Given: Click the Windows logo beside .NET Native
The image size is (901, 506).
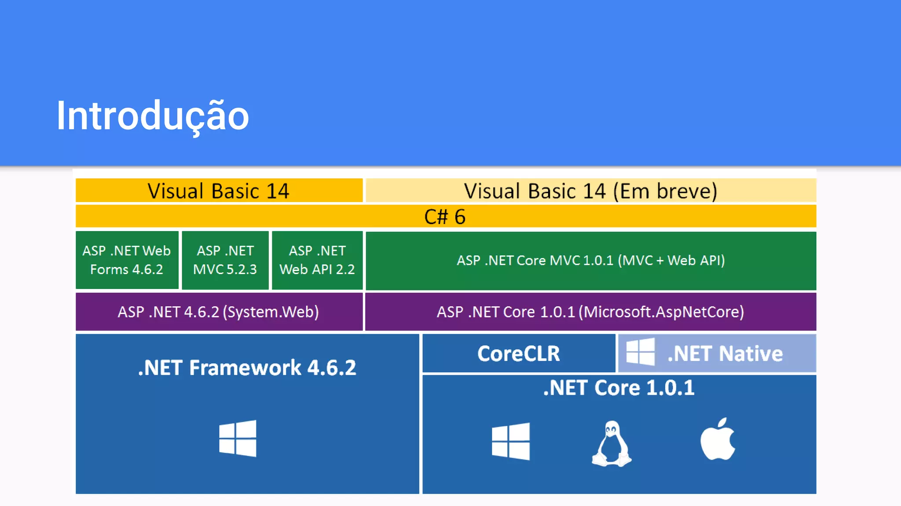Looking at the screenshot, I should (x=641, y=352).
